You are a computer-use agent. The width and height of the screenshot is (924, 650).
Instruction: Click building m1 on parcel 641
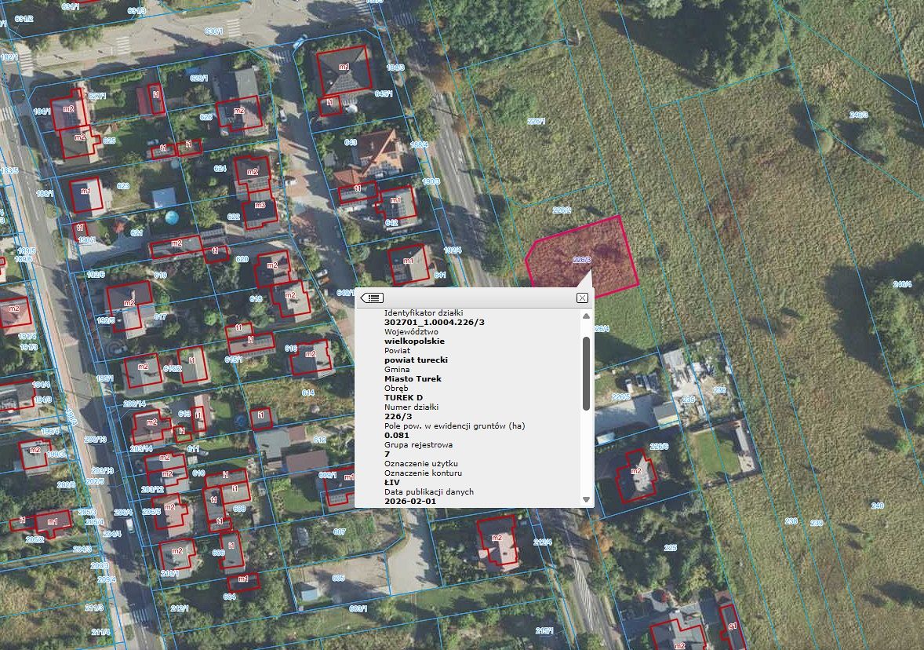pyautogui.click(x=408, y=264)
